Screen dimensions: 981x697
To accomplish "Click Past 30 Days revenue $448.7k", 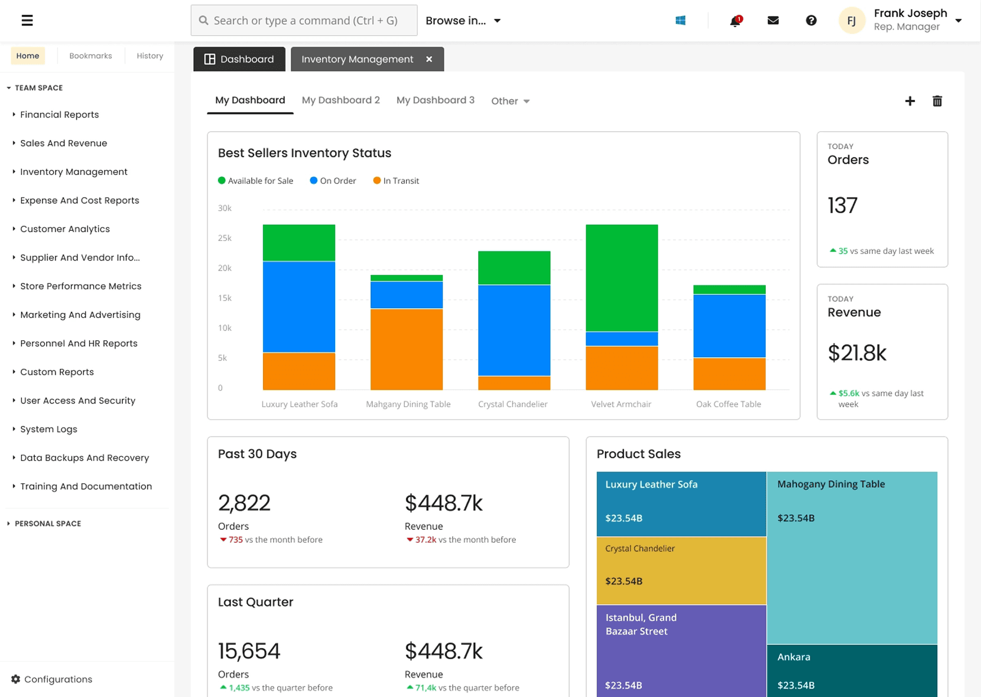I will tap(443, 503).
